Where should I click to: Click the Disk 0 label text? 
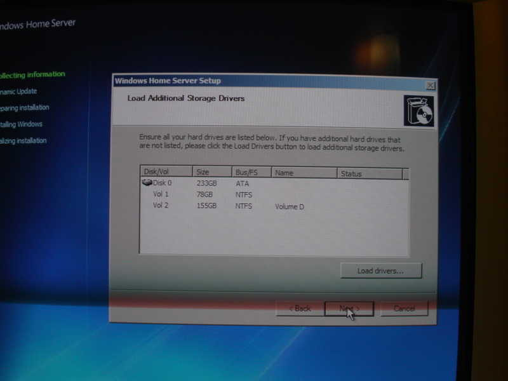click(x=163, y=183)
